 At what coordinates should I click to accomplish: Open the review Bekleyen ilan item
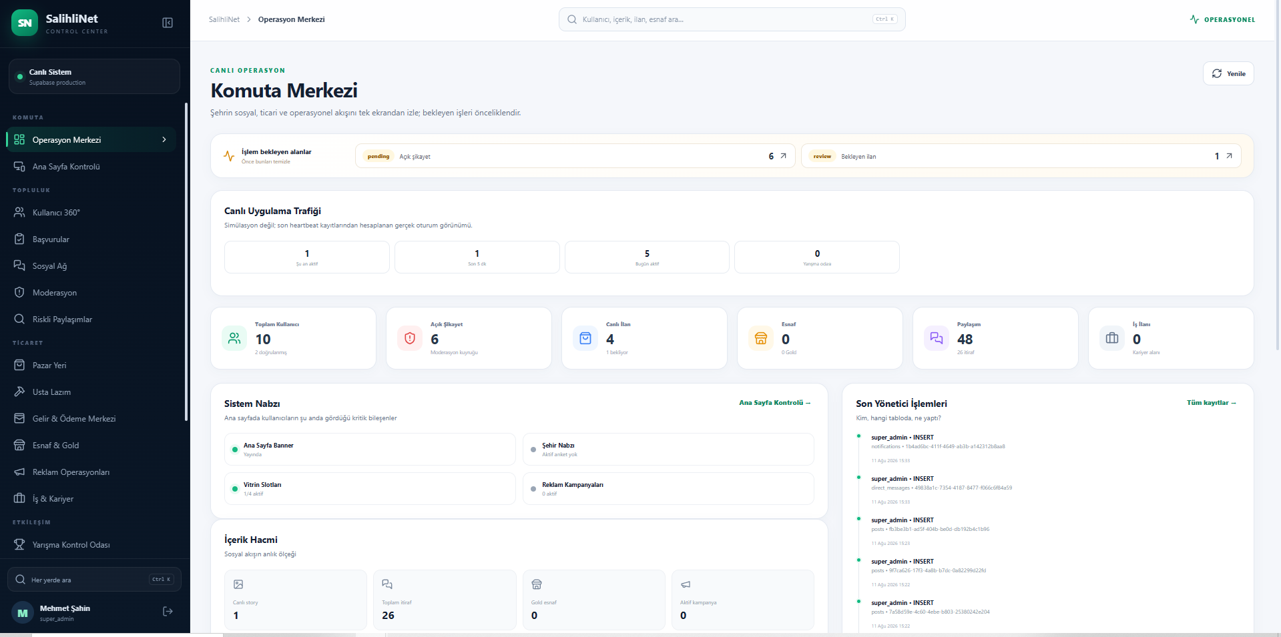1021,156
